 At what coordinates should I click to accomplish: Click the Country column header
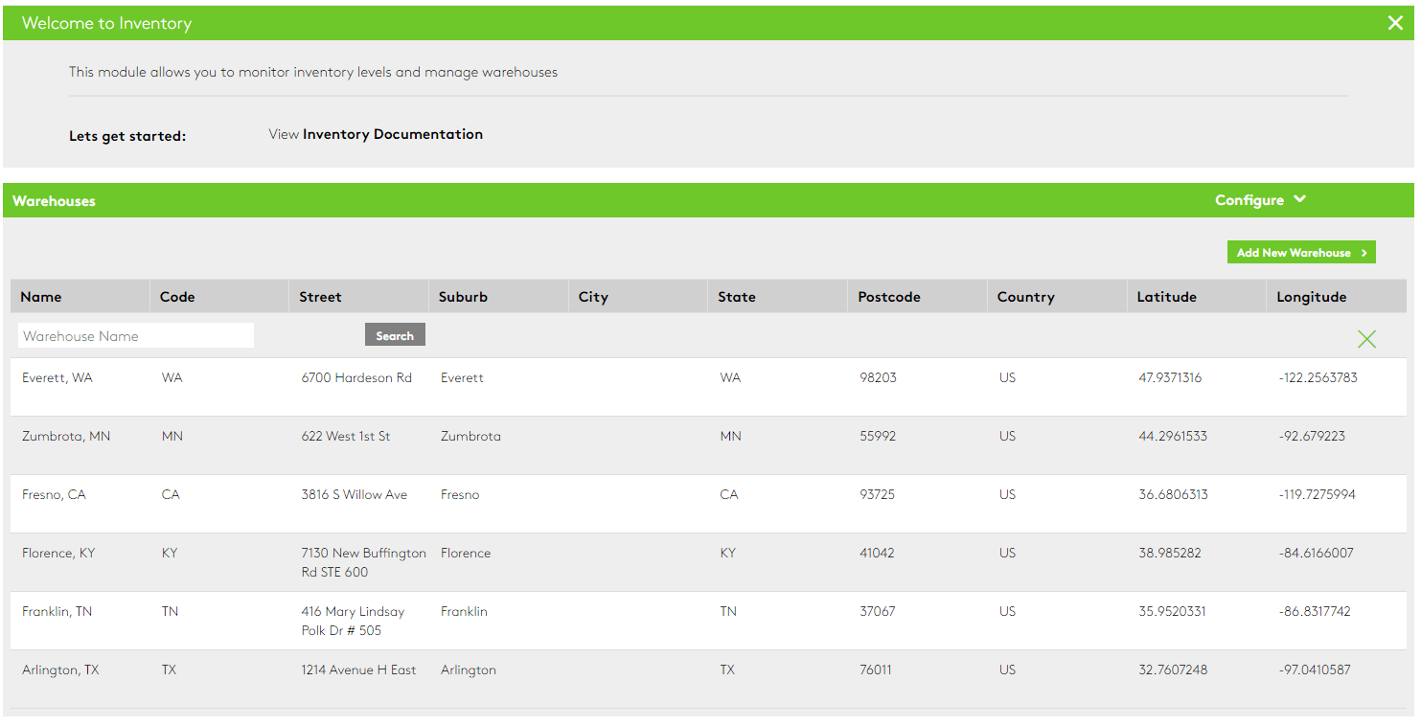click(1025, 296)
